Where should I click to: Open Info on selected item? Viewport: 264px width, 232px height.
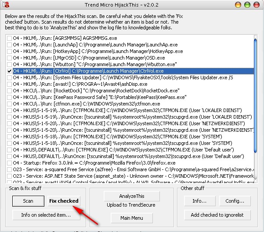[46, 215]
